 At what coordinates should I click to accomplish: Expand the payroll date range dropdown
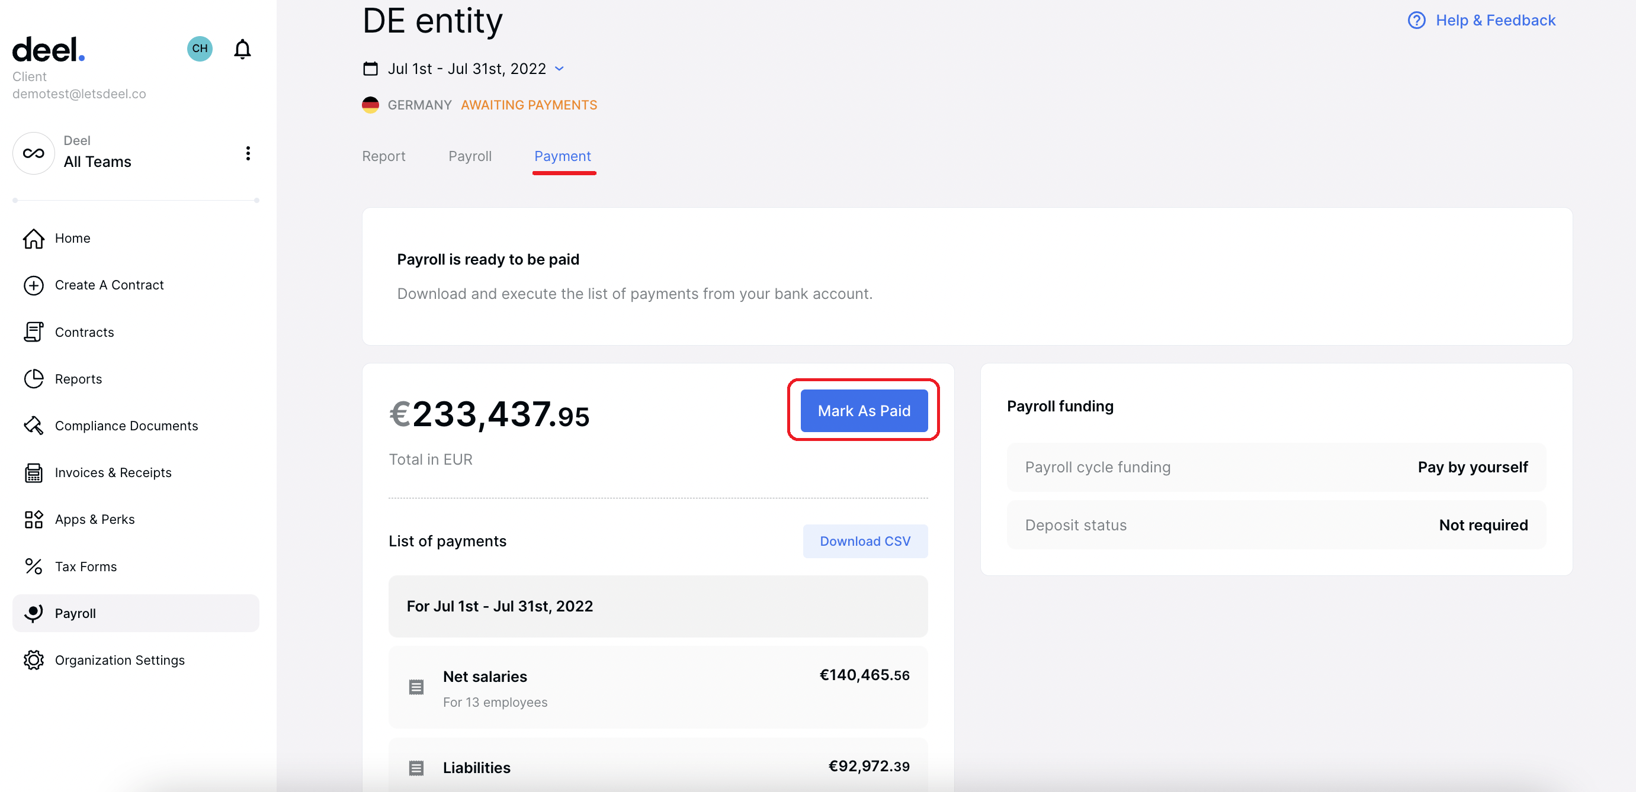click(x=559, y=69)
